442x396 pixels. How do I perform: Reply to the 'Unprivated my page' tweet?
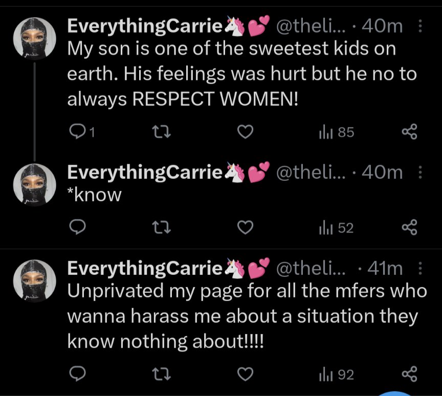tap(76, 375)
